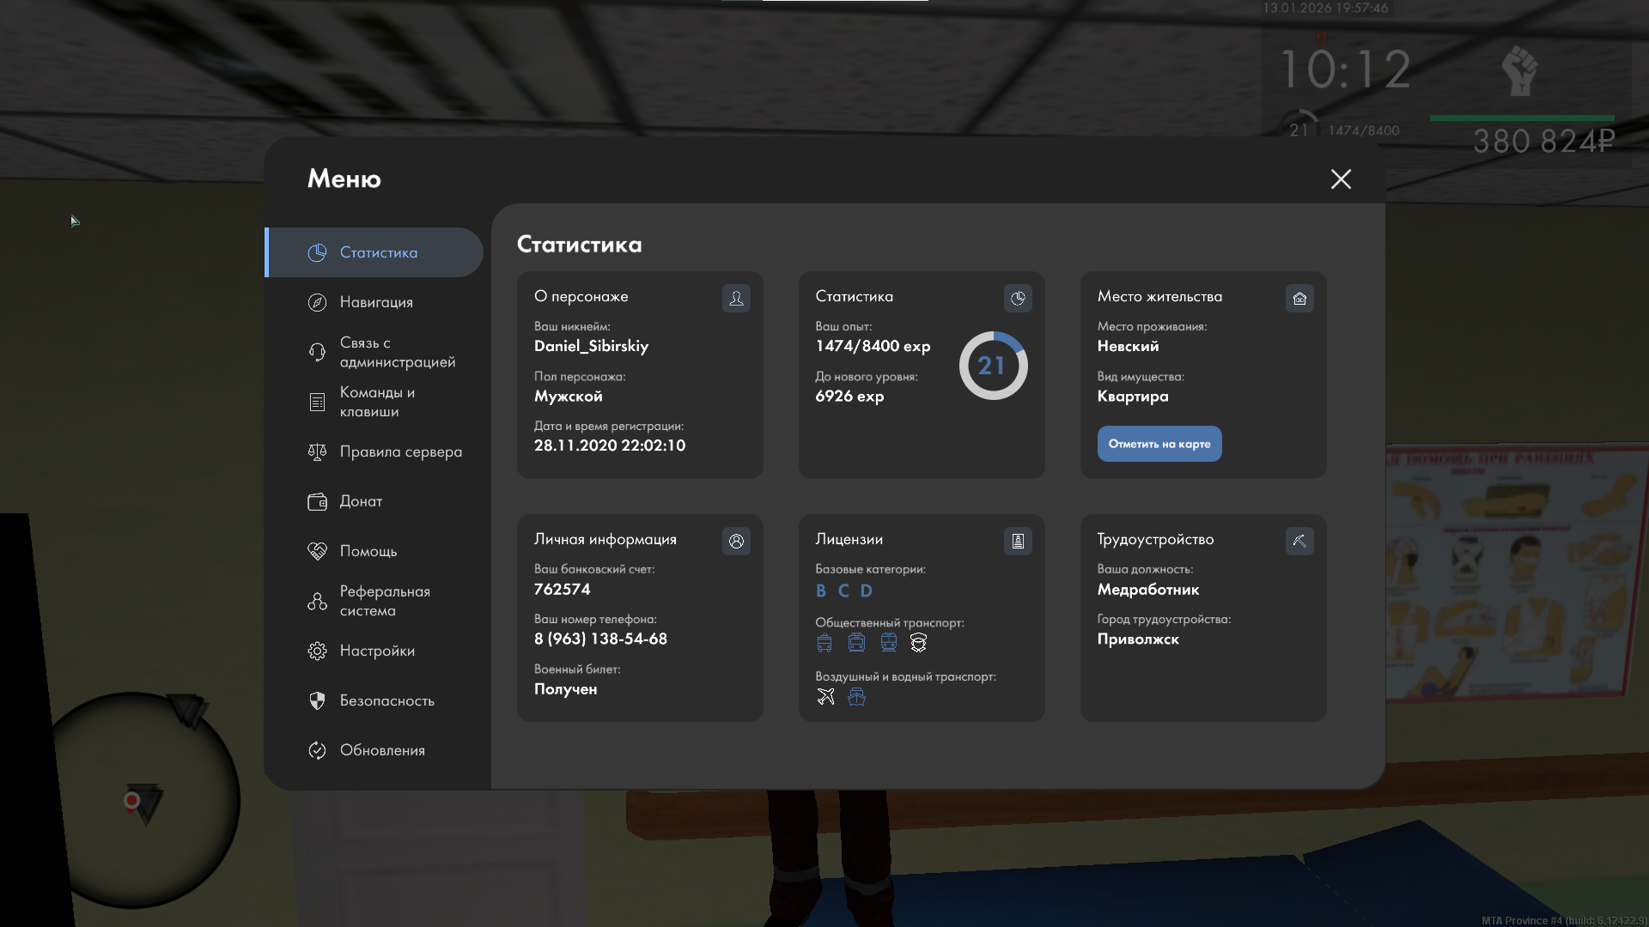Image resolution: width=1649 pixels, height=927 pixels.
Task: Open the Безопасность section
Action: [386, 700]
